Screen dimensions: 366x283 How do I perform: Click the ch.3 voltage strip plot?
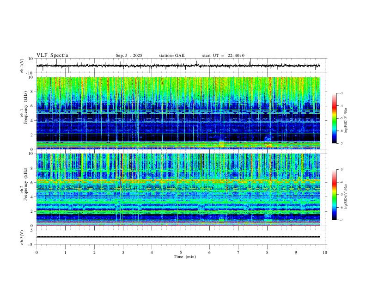click(182, 237)
